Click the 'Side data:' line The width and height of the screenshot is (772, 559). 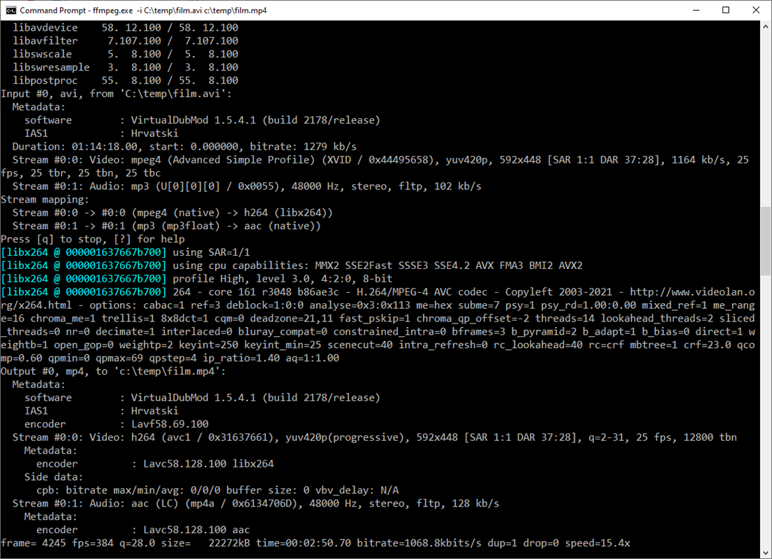[54, 477]
